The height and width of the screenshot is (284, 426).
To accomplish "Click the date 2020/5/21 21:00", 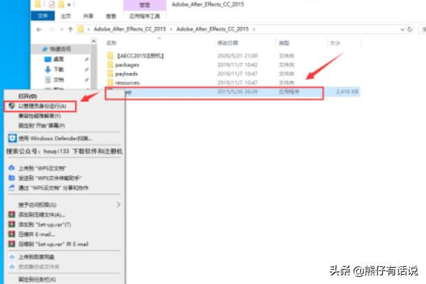I will point(237,55).
